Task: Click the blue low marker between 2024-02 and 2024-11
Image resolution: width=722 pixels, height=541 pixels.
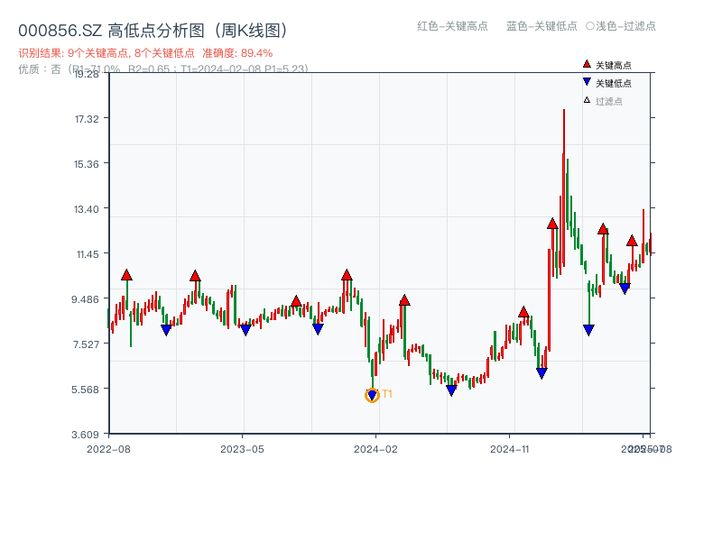Action: coord(452,390)
